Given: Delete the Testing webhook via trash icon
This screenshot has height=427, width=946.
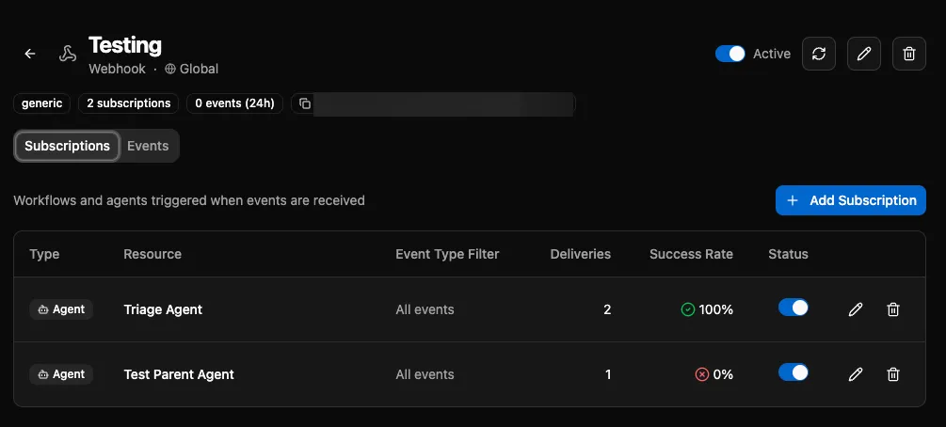Looking at the screenshot, I should coord(908,54).
